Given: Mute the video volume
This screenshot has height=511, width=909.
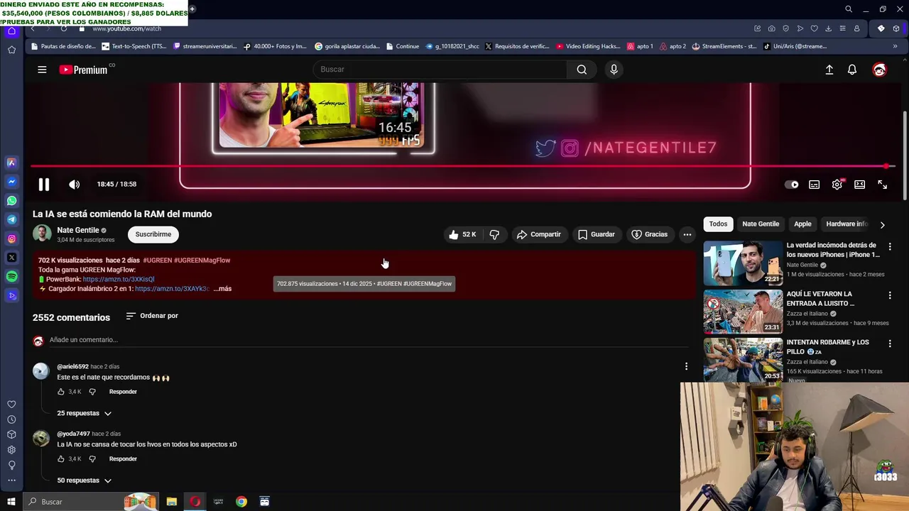Looking at the screenshot, I should 74,185.
